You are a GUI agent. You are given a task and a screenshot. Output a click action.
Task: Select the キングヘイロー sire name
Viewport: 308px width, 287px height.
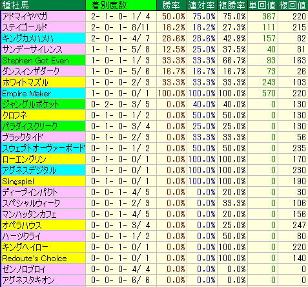(x=25, y=247)
